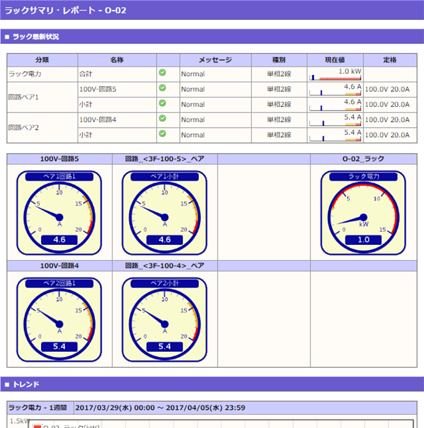Click the O-02_ラック gauge heading

(363, 159)
